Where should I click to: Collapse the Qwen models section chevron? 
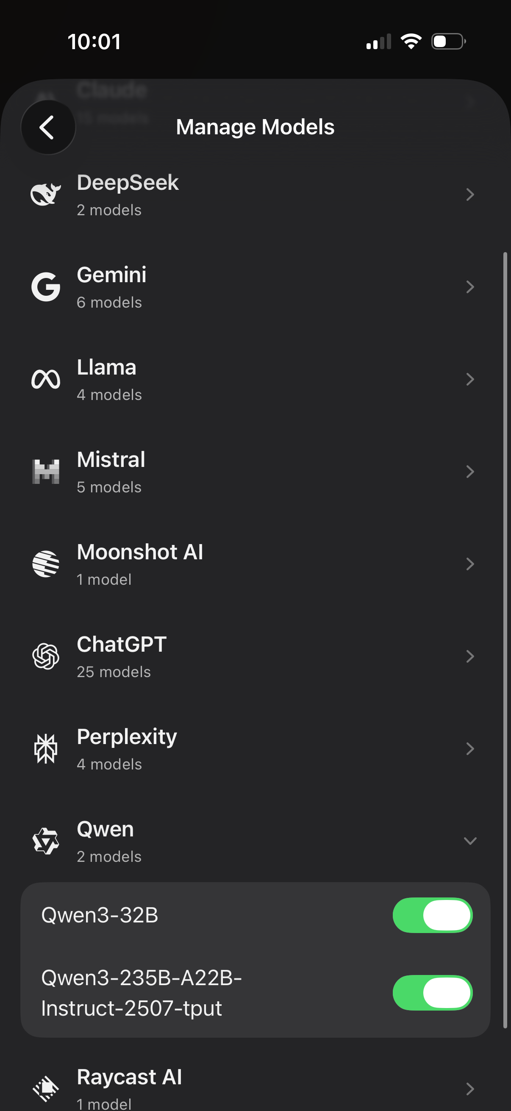click(469, 841)
